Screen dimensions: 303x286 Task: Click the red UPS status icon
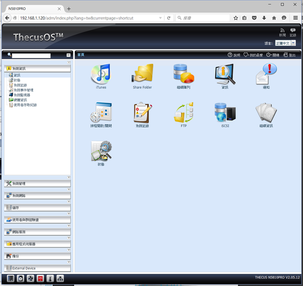(40, 278)
